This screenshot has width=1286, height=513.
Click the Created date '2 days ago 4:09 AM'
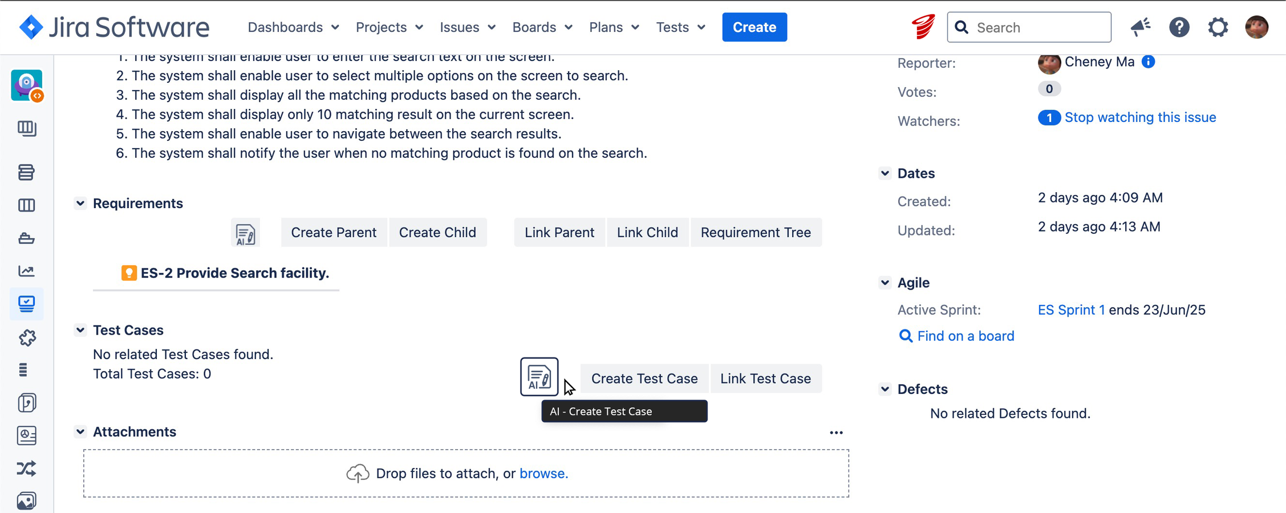click(x=1100, y=198)
